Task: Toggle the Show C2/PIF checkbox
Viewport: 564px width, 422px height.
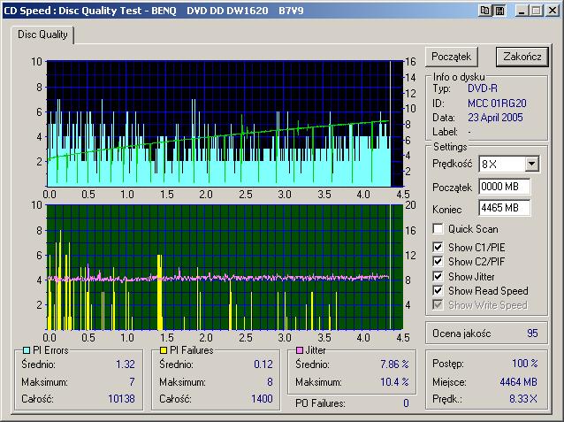Action: coord(438,261)
